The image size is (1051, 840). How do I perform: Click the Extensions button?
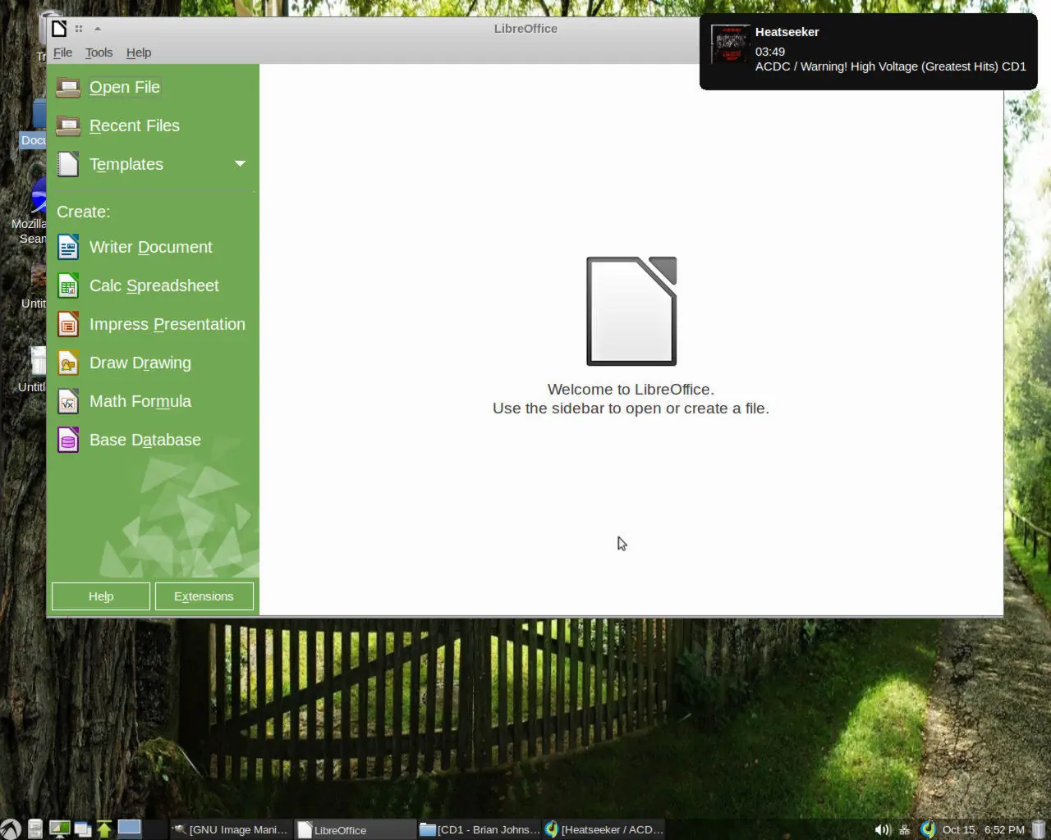click(x=204, y=596)
